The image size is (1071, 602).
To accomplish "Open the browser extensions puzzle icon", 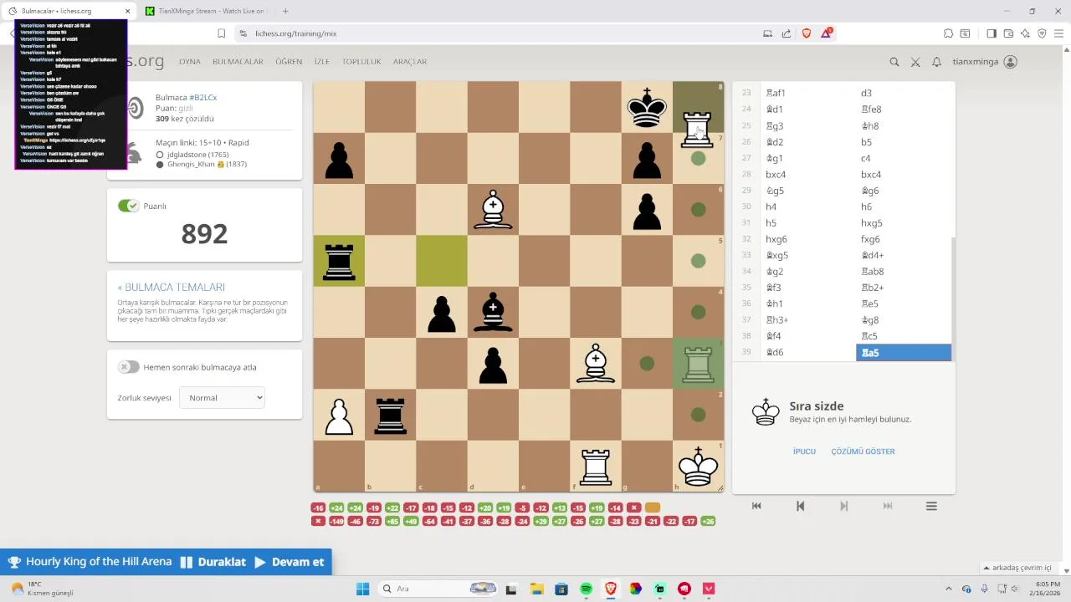I will pyautogui.click(x=948, y=33).
